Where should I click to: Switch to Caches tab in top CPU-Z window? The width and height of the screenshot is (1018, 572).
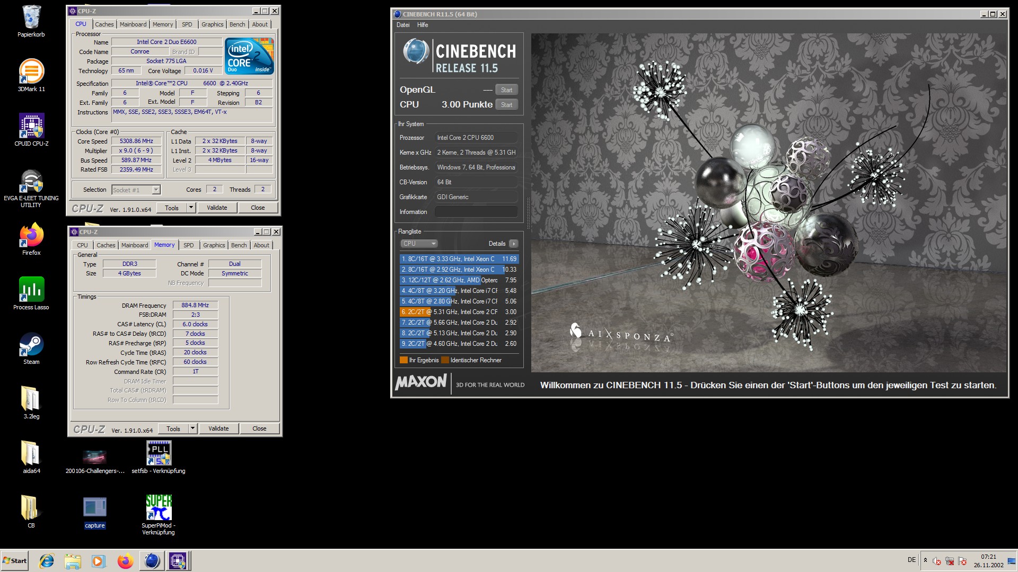(x=104, y=24)
